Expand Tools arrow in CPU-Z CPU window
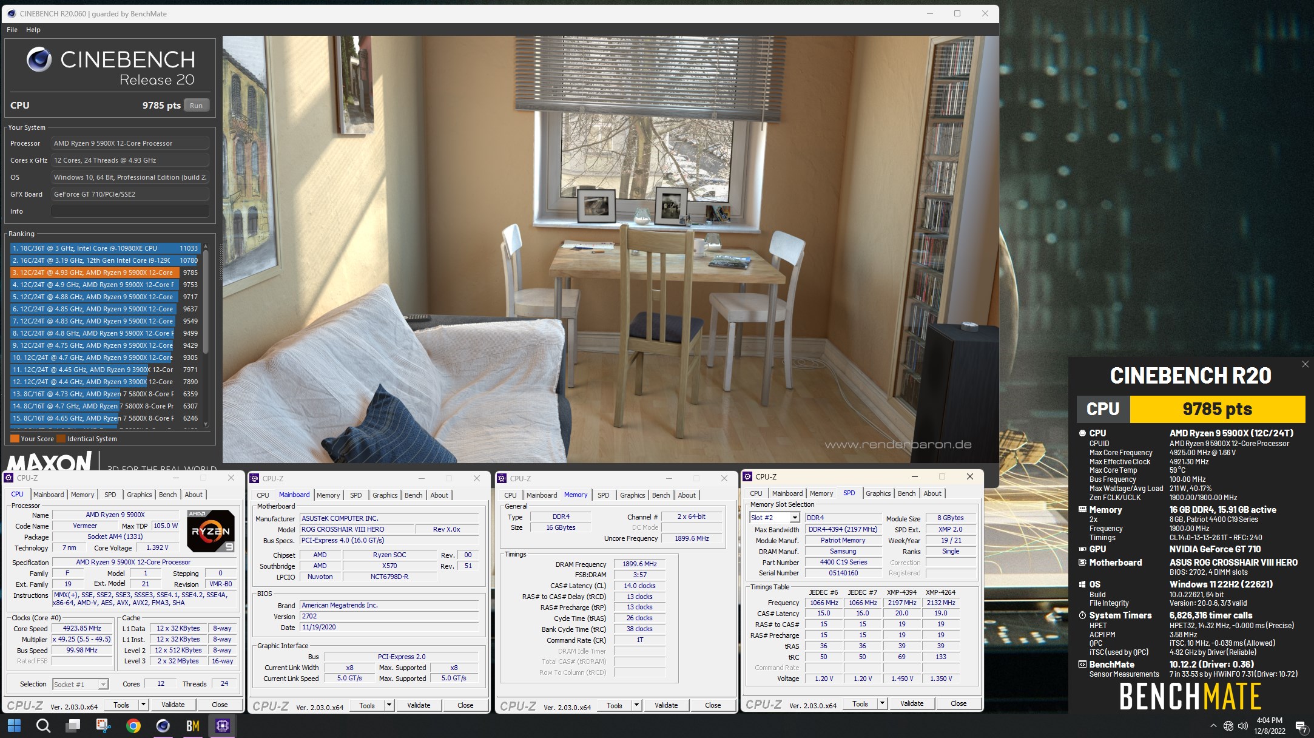This screenshot has height=738, width=1314. tap(143, 705)
